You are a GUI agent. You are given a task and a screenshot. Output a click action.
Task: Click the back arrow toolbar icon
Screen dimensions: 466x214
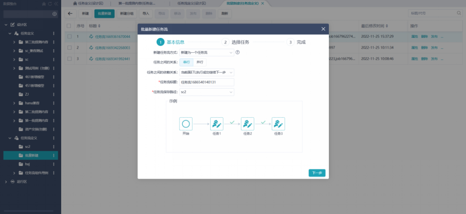(x=70, y=13)
